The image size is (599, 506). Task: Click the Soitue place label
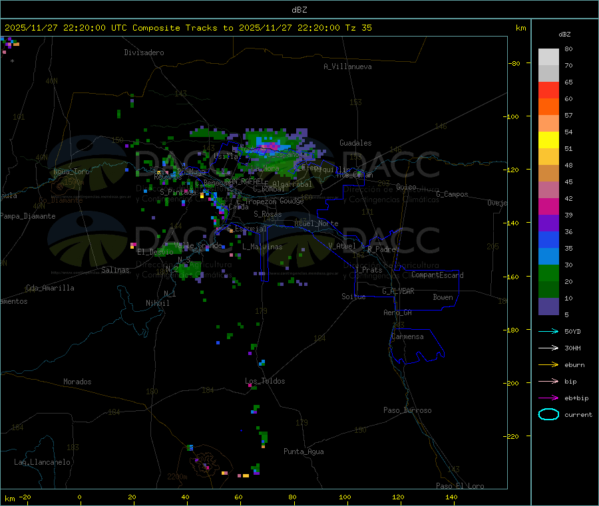point(353,297)
